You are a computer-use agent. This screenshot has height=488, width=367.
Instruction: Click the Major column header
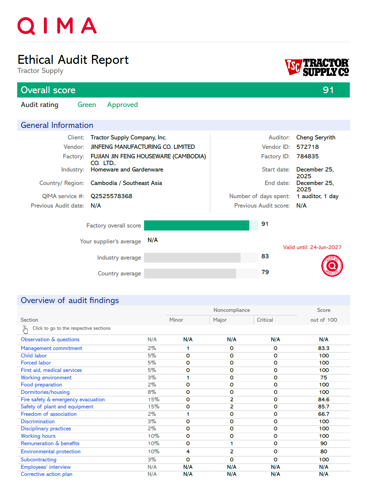(220, 320)
